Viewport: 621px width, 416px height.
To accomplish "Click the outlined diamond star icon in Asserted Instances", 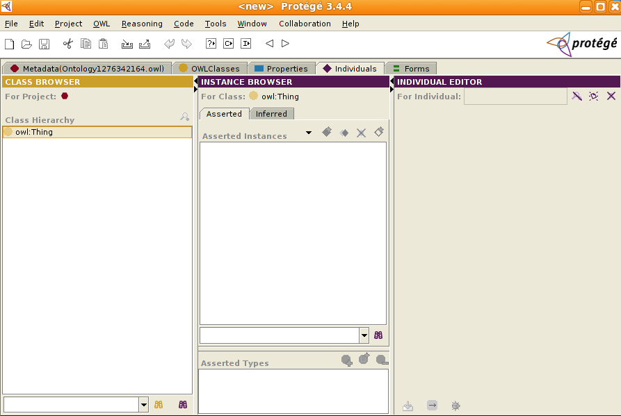I will pyautogui.click(x=379, y=132).
